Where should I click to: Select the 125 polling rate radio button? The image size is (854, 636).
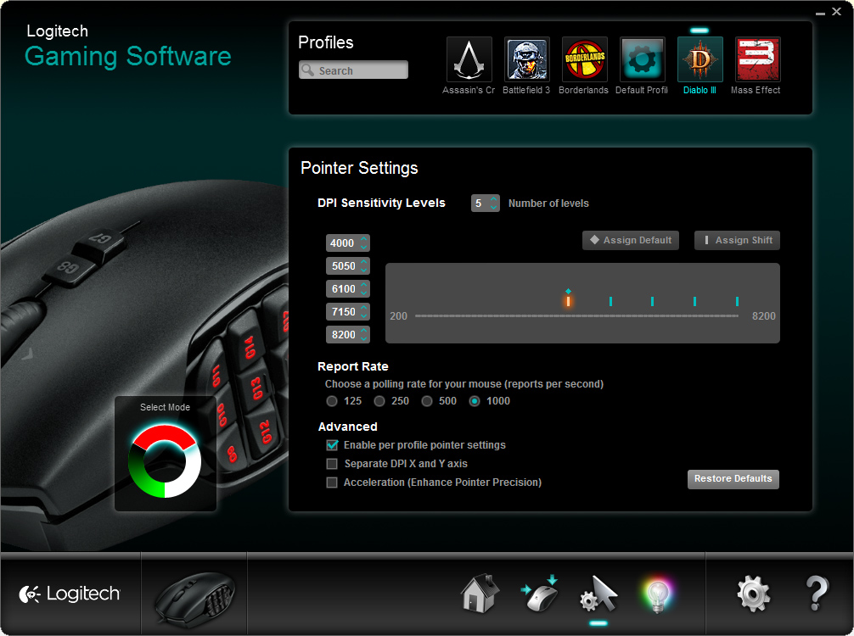332,401
